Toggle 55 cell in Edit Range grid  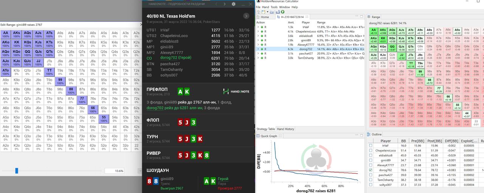(x=104, y=119)
